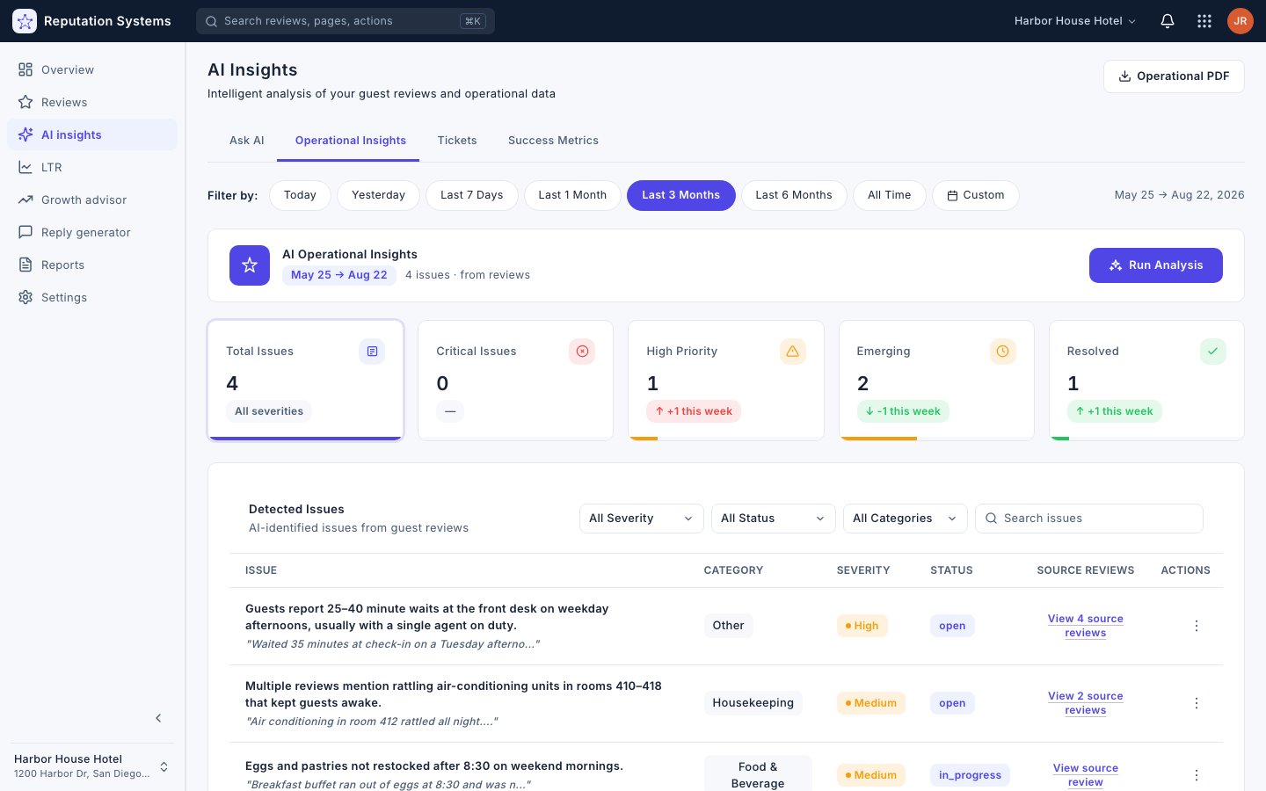Viewport: 1266px width, 791px height.
Task: Open Growth advisor in the sidebar
Action: 92,200
